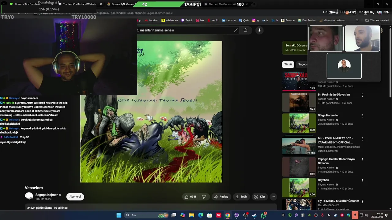Create a clip with Klip button
The width and height of the screenshot is (392, 220).
coord(260,197)
